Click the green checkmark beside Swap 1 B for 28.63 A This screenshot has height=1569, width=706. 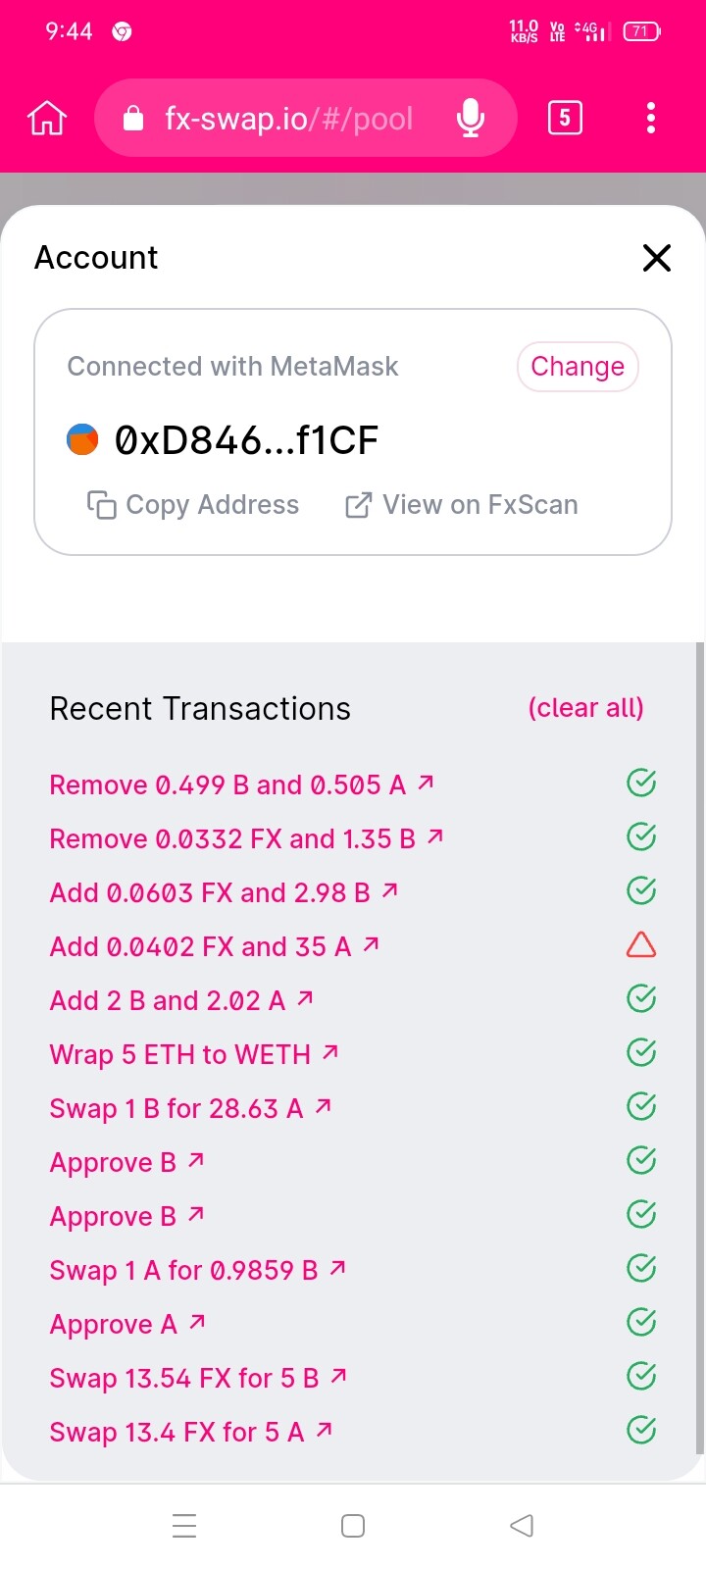click(x=641, y=1107)
